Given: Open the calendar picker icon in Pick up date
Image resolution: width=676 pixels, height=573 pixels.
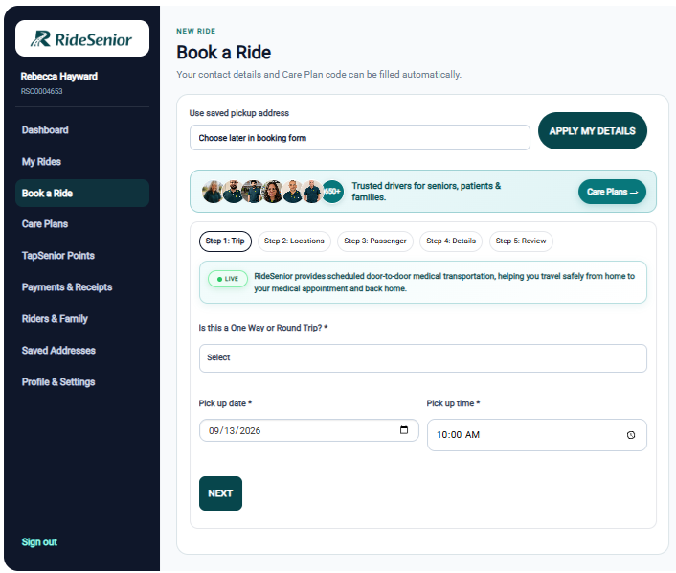Looking at the screenshot, I should coord(403,429).
